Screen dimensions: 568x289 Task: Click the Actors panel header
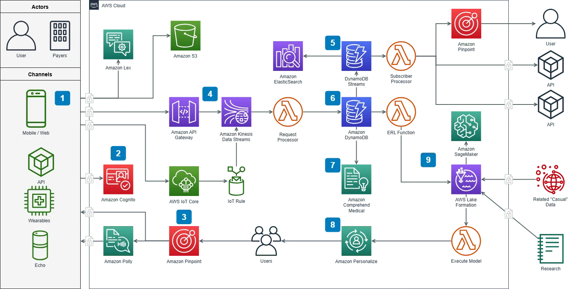point(40,6)
